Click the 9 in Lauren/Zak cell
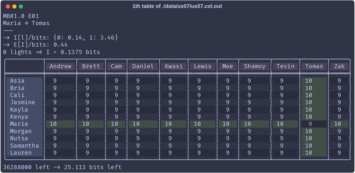Screen dimensions: 355x173 pos(339,153)
